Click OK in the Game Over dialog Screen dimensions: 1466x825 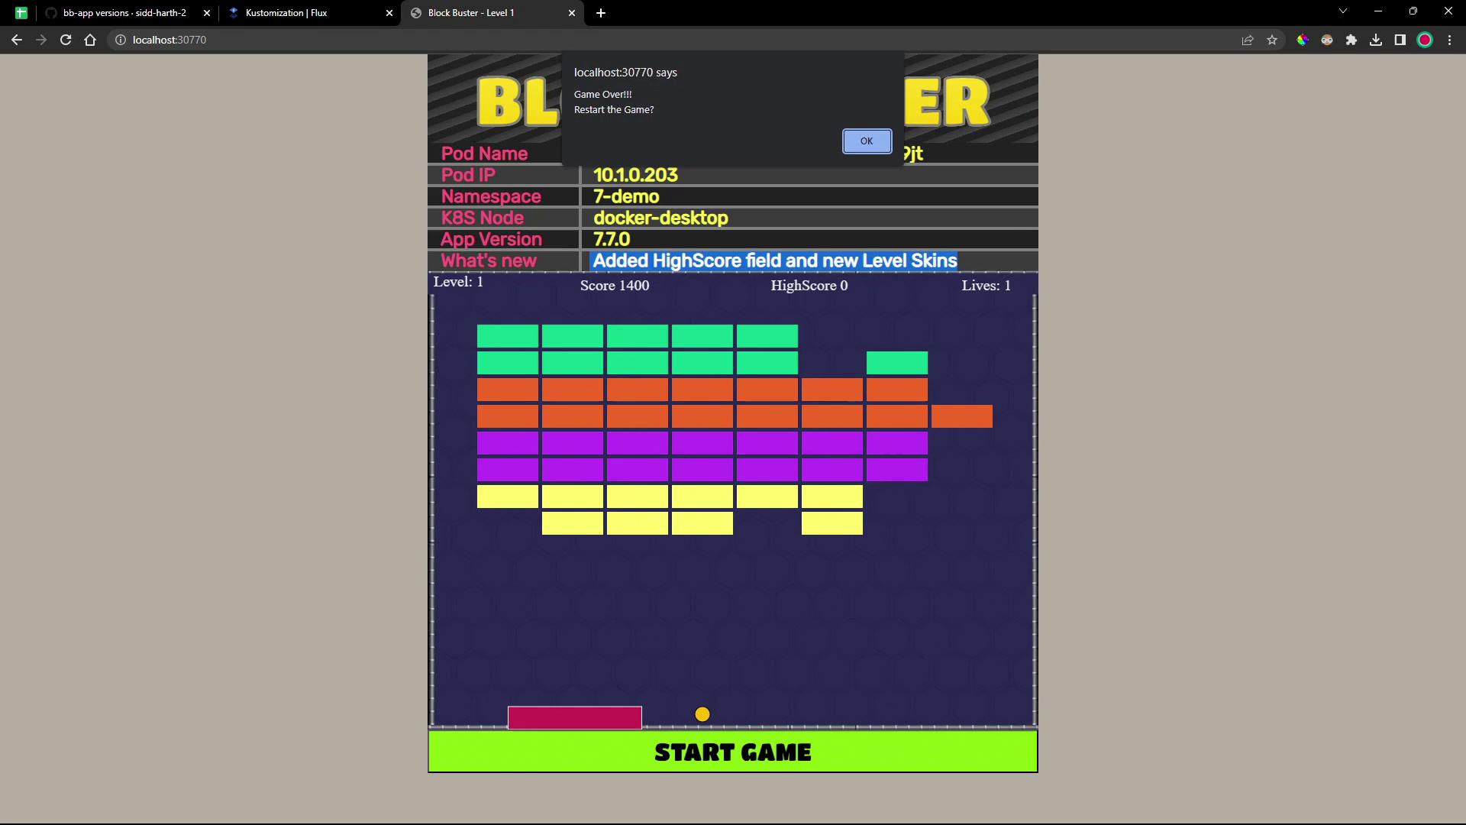867,141
